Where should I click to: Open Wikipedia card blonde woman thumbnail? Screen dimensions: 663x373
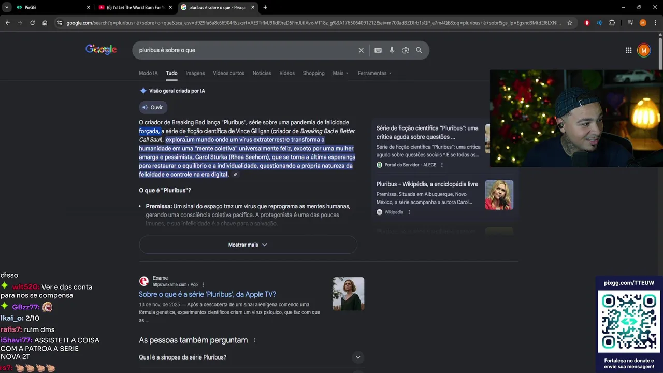(x=499, y=195)
